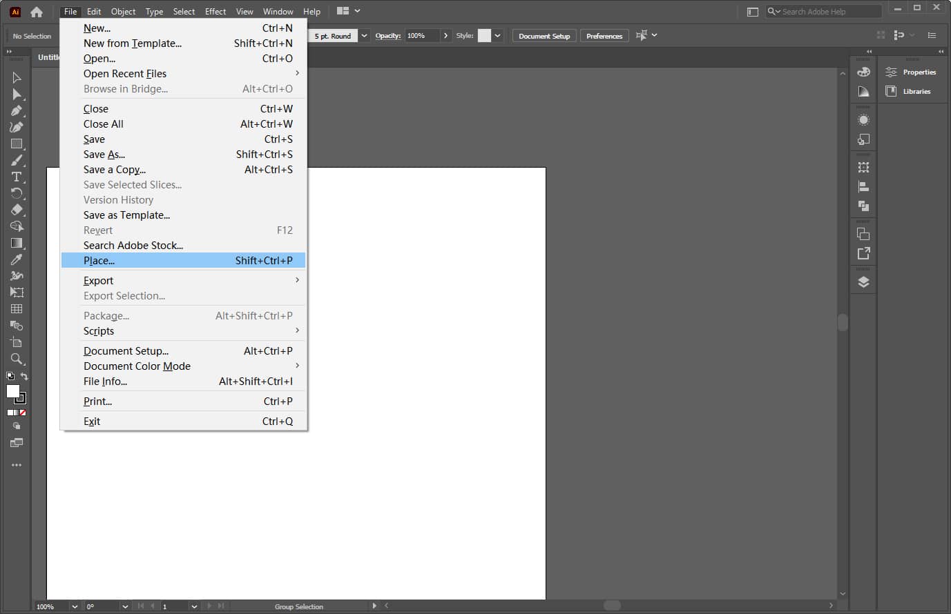Open the Layers panel icon
Screen dimensions: 951x614
click(x=863, y=281)
